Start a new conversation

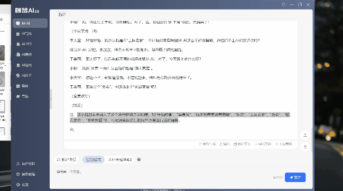point(67,159)
